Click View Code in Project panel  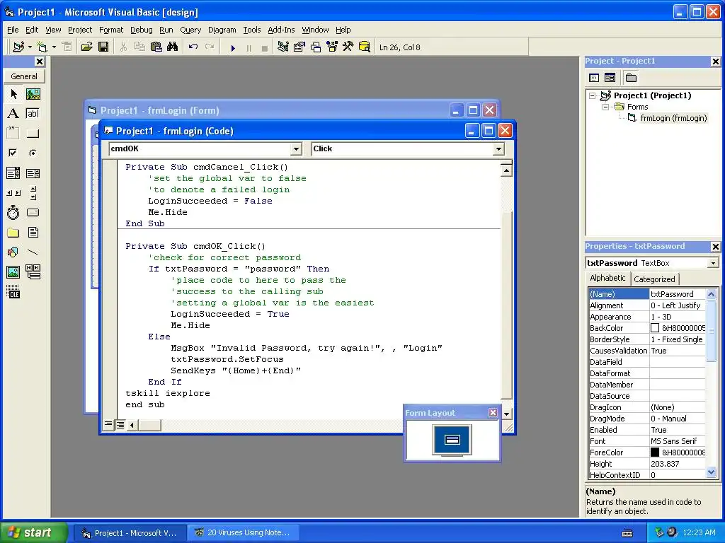594,78
